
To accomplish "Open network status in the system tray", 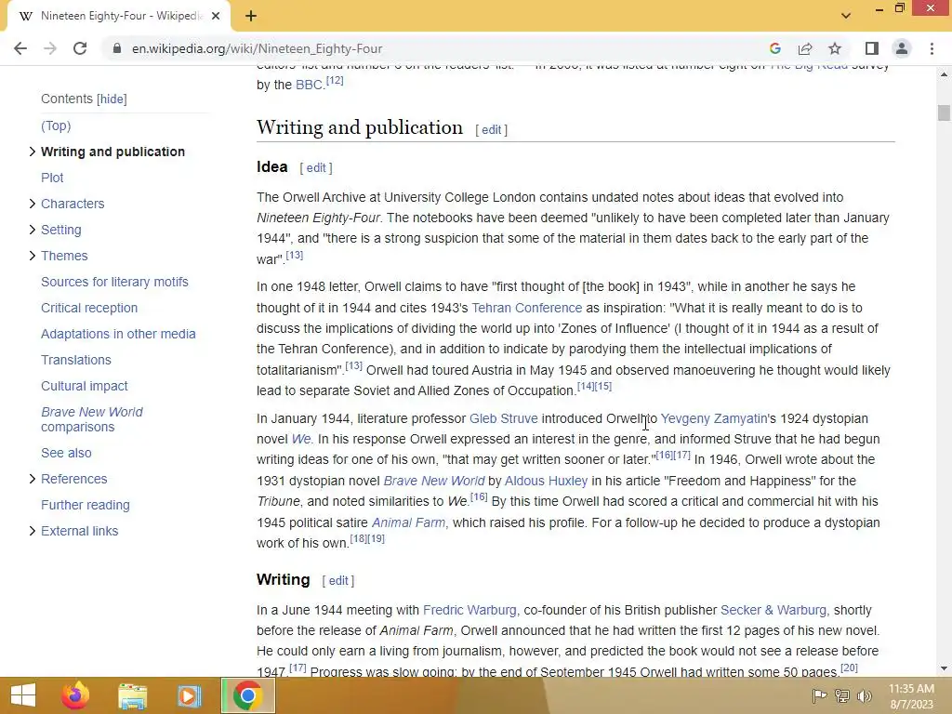I will 841,695.
